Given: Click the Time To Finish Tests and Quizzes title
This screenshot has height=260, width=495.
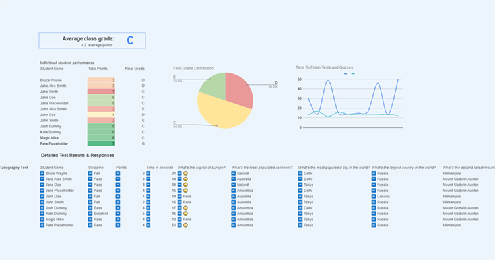Looking at the screenshot, I should pyautogui.click(x=324, y=67).
